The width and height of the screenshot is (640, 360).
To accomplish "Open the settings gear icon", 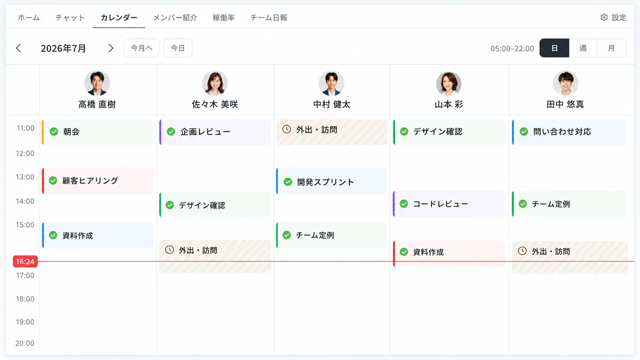I will 604,18.
